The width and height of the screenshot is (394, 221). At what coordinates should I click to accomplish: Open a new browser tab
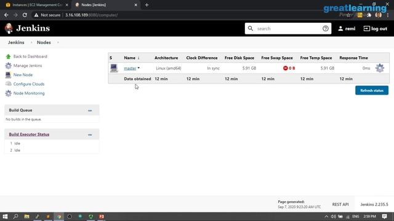point(147,5)
